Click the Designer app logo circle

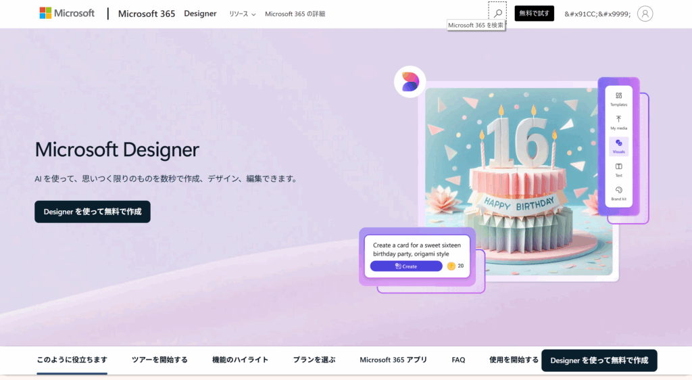coord(410,82)
